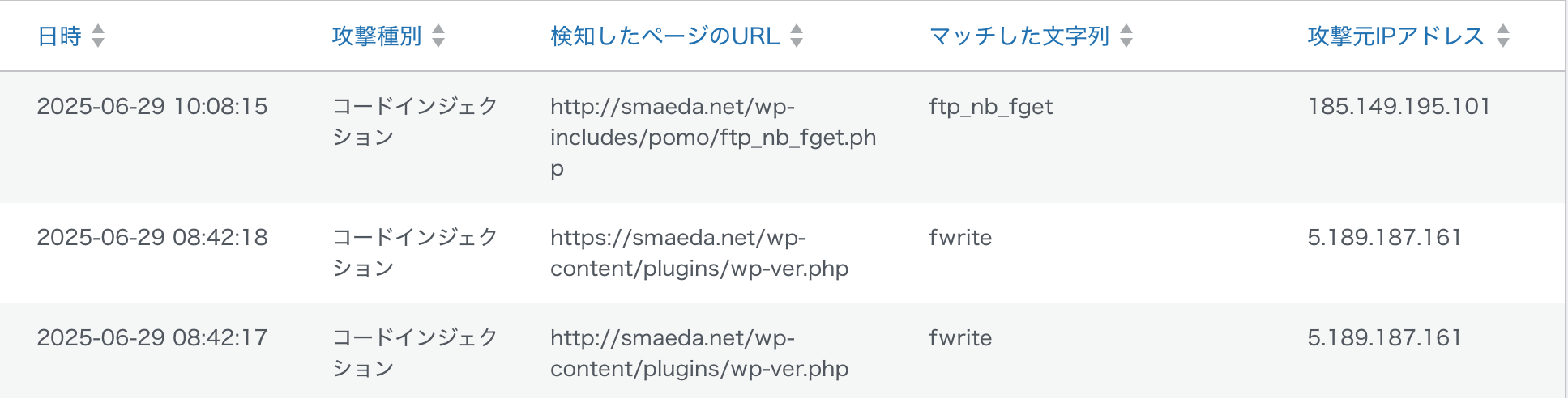The image size is (1568, 398).
Task: Click the 日時 column header
Action: pyautogui.click(x=60, y=36)
